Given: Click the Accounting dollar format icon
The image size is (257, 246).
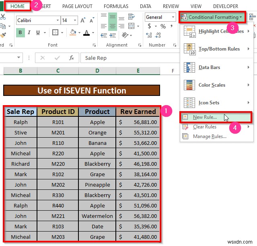Looking at the screenshot, I should click(x=149, y=26).
